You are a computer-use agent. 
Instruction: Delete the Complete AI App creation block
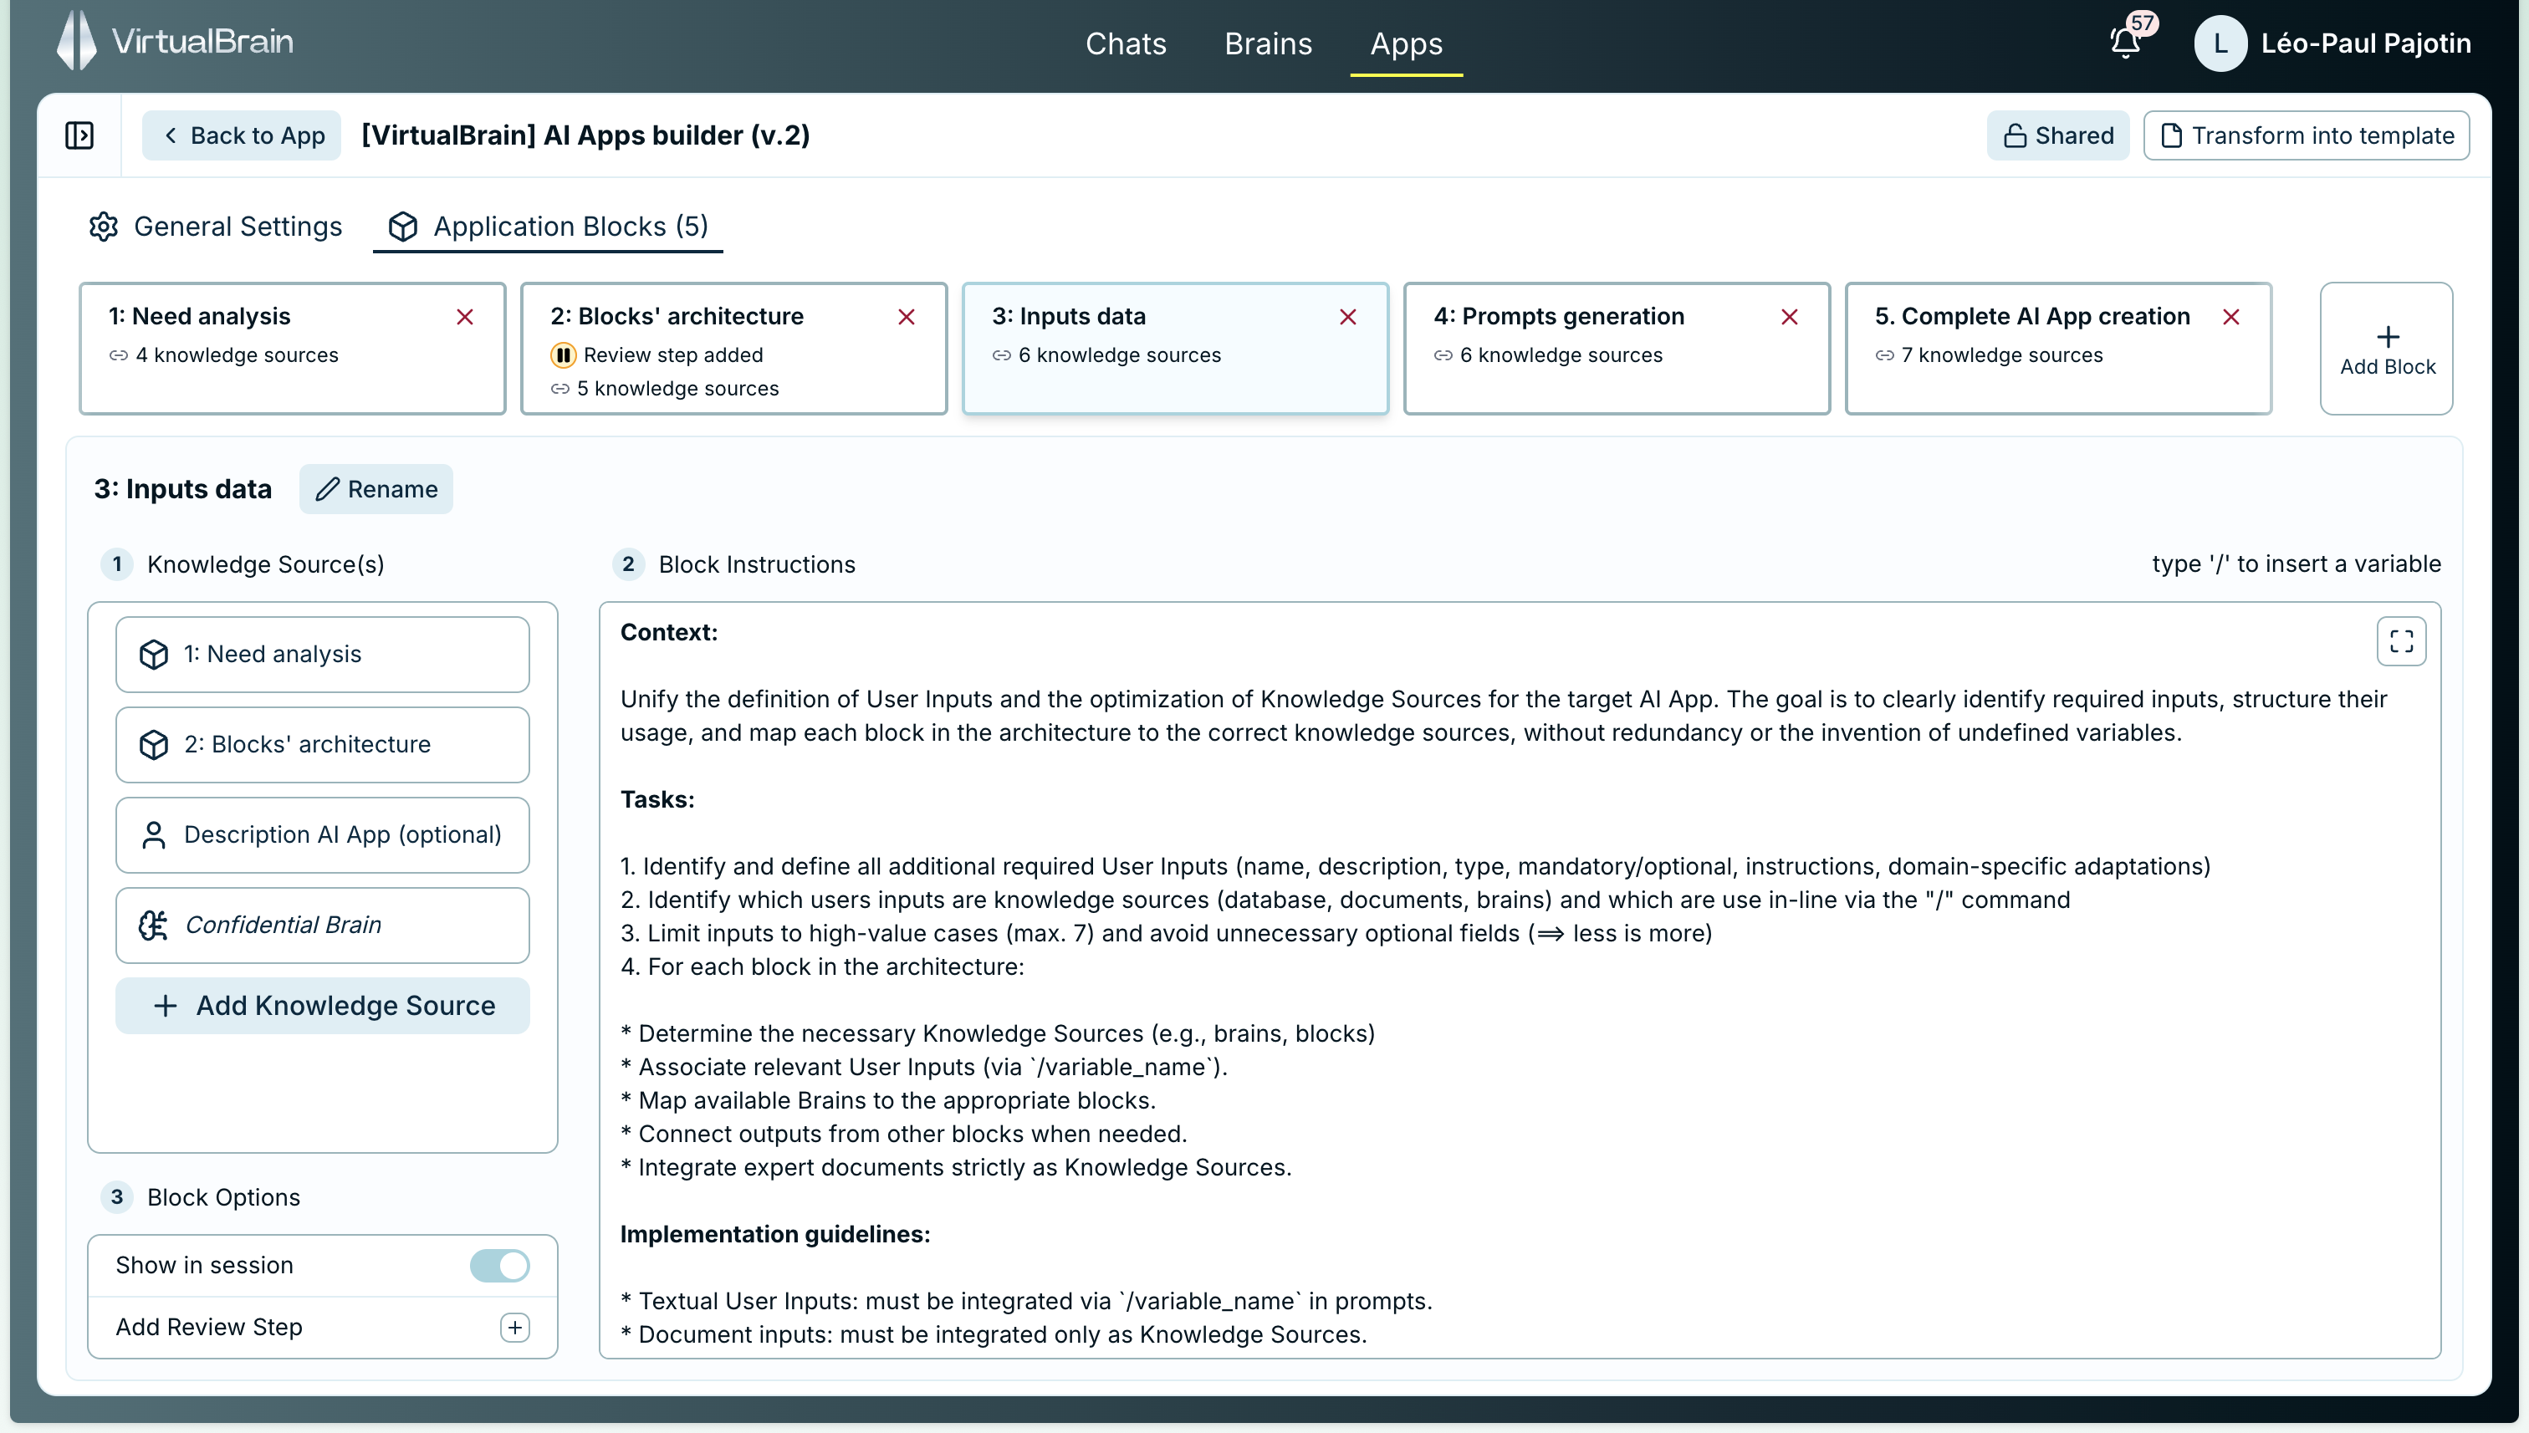coord(2230,317)
